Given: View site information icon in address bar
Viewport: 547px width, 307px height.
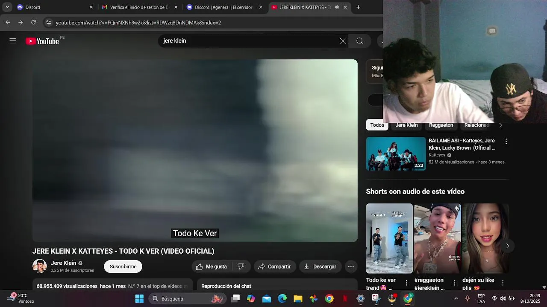Looking at the screenshot, I should pos(48,22).
